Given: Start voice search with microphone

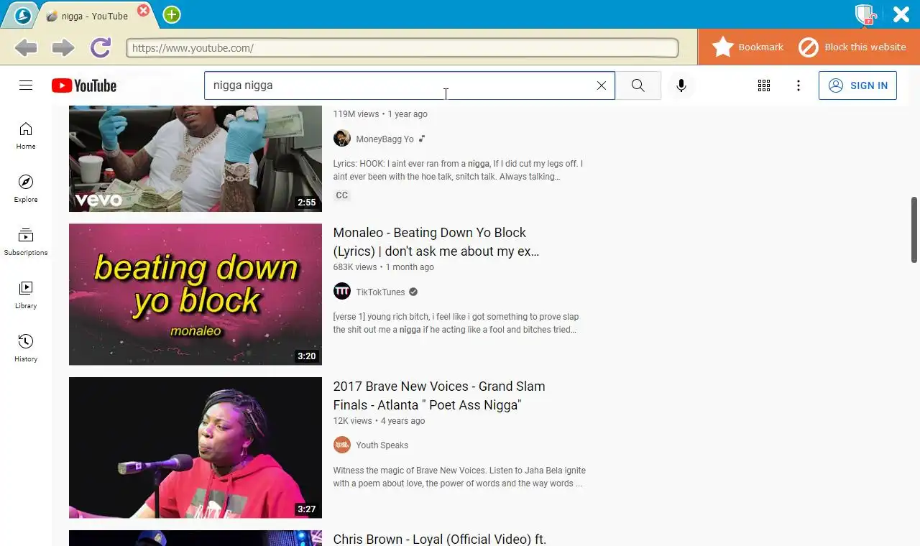Looking at the screenshot, I should point(681,85).
